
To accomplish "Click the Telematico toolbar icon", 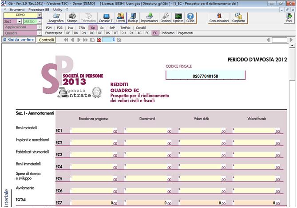I will pos(88,18).
